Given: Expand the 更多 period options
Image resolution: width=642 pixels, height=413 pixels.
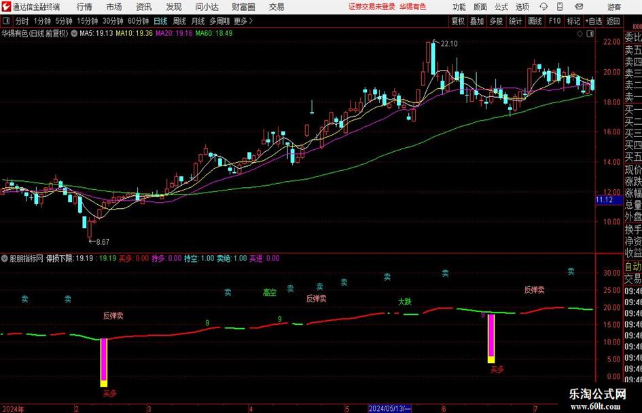Looking at the screenshot, I should tap(244, 21).
